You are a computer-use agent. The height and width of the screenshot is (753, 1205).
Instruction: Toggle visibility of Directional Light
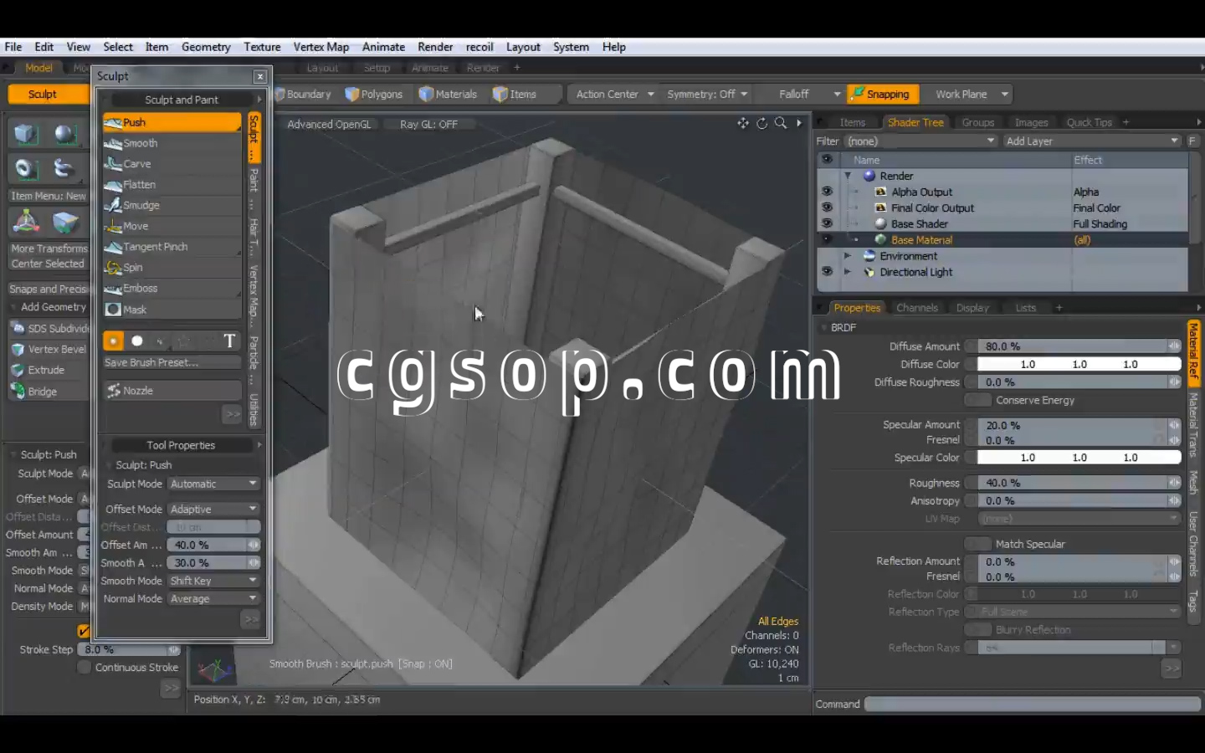[x=827, y=272]
